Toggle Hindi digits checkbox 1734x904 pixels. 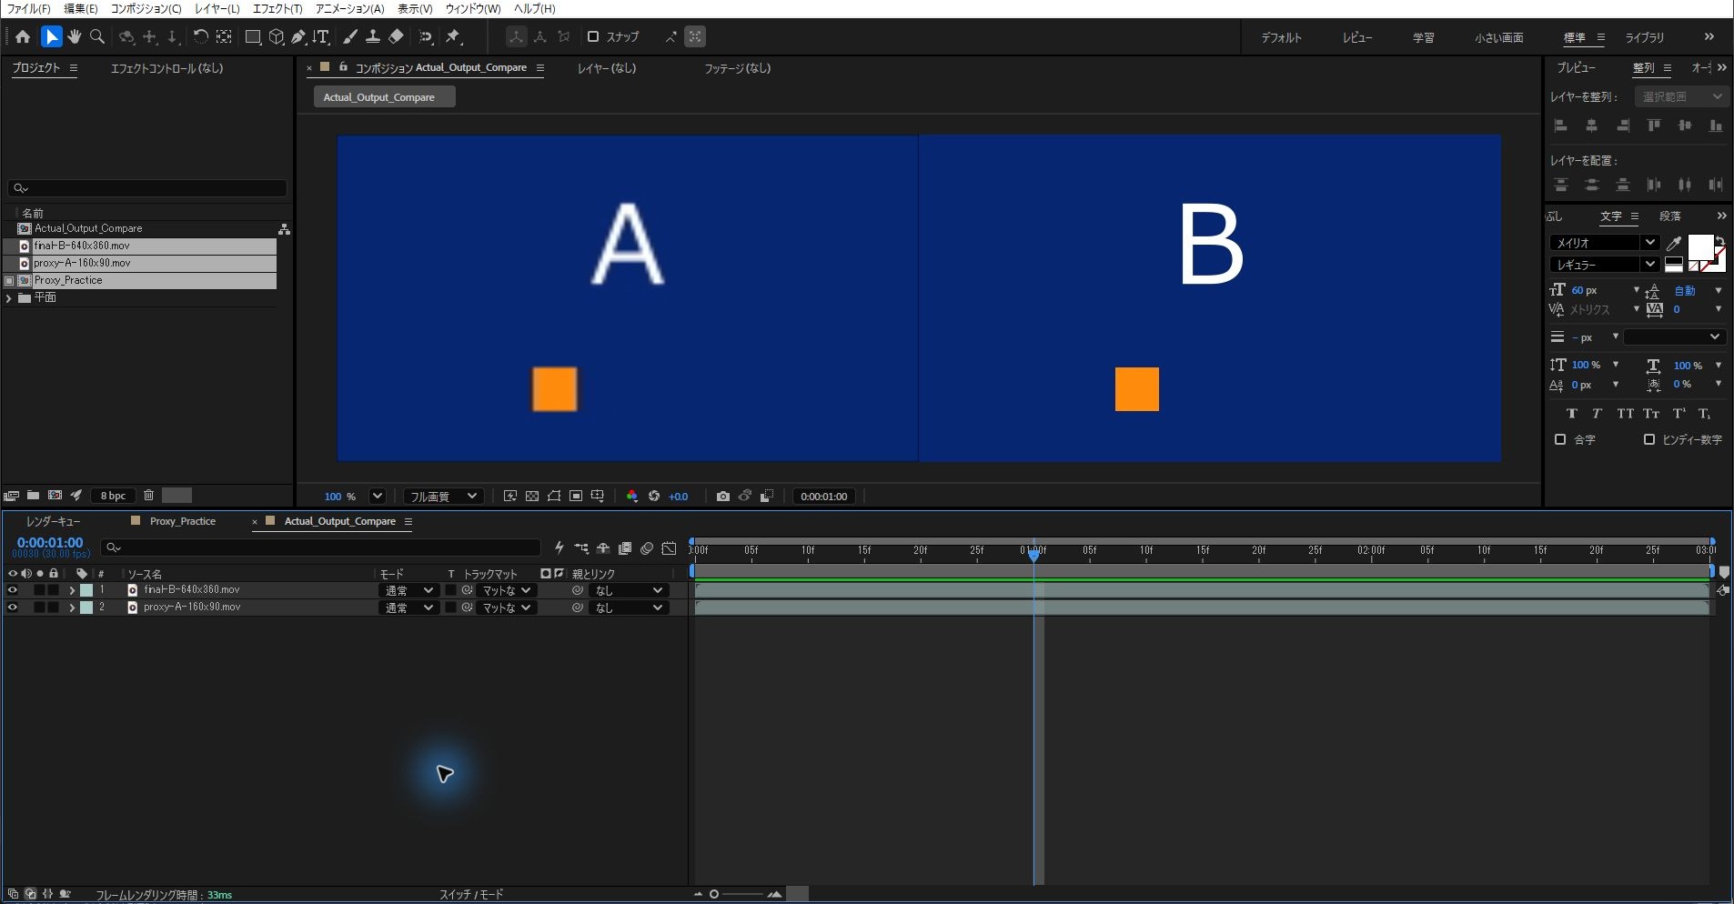point(1649,439)
